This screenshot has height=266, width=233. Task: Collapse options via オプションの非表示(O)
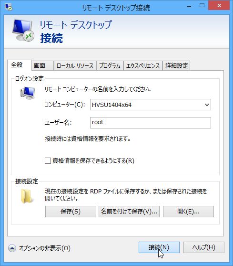click(x=45, y=248)
